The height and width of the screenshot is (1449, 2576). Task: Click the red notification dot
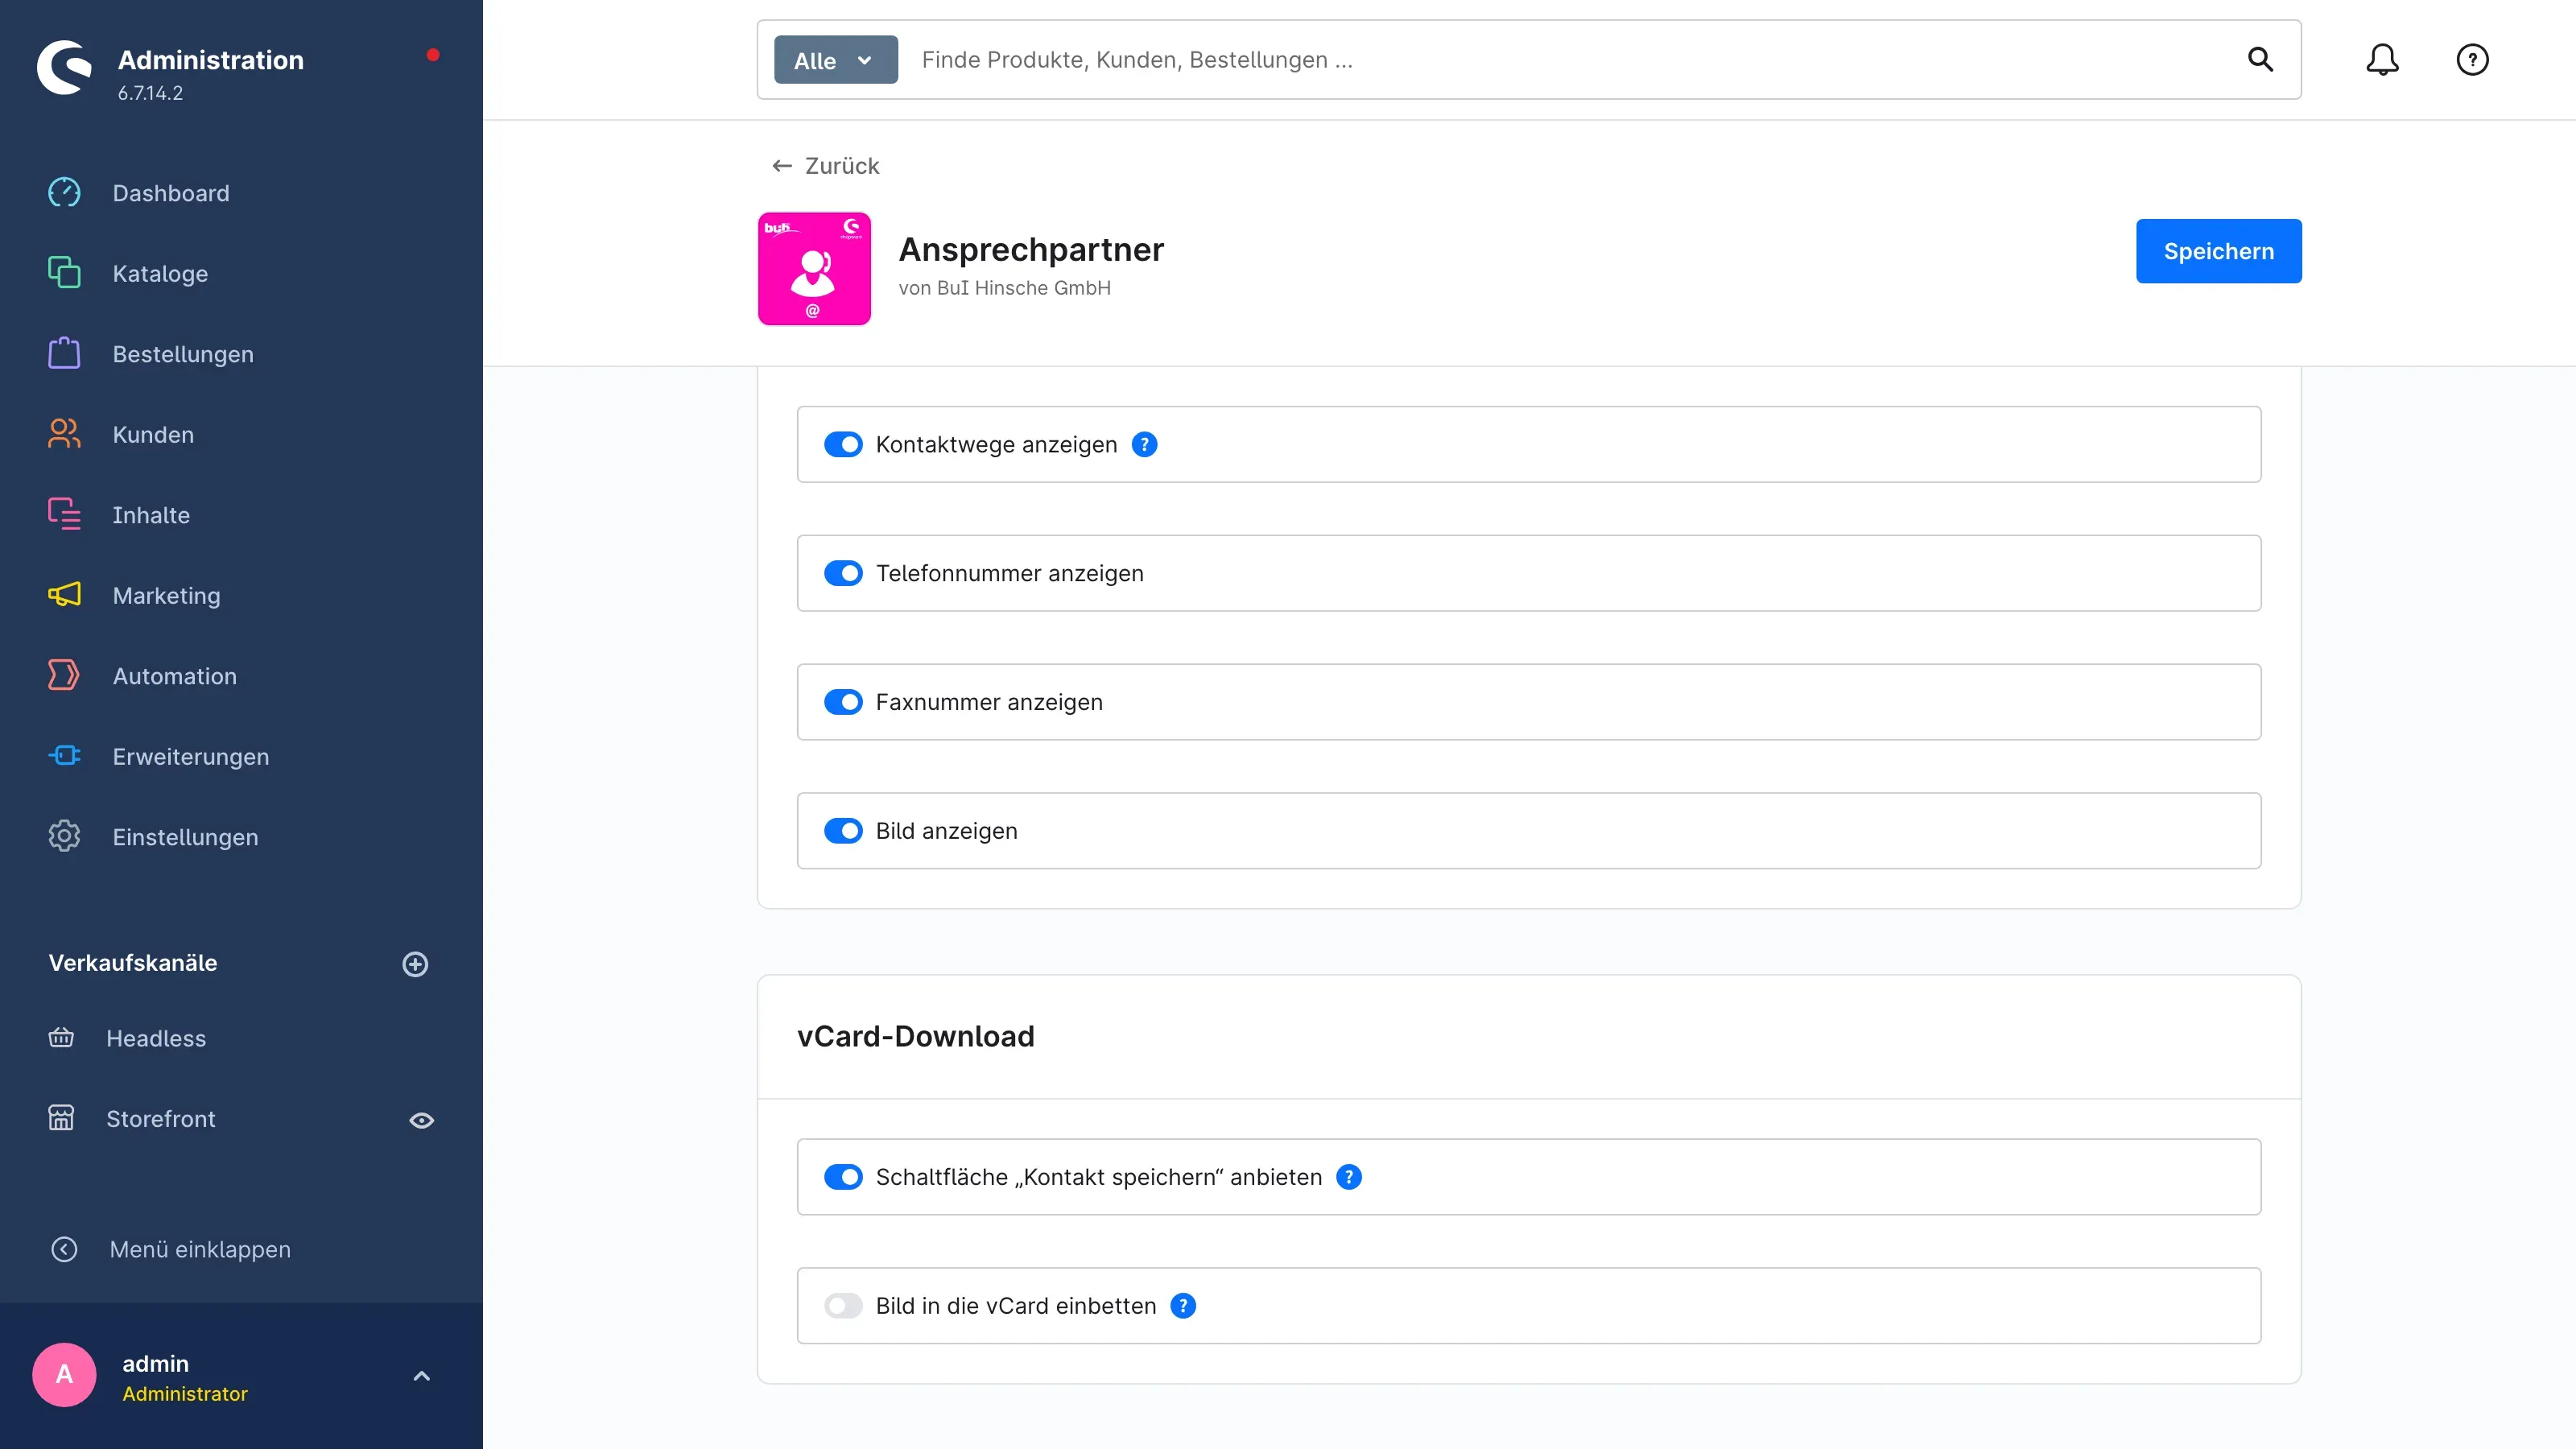pyautogui.click(x=433, y=55)
